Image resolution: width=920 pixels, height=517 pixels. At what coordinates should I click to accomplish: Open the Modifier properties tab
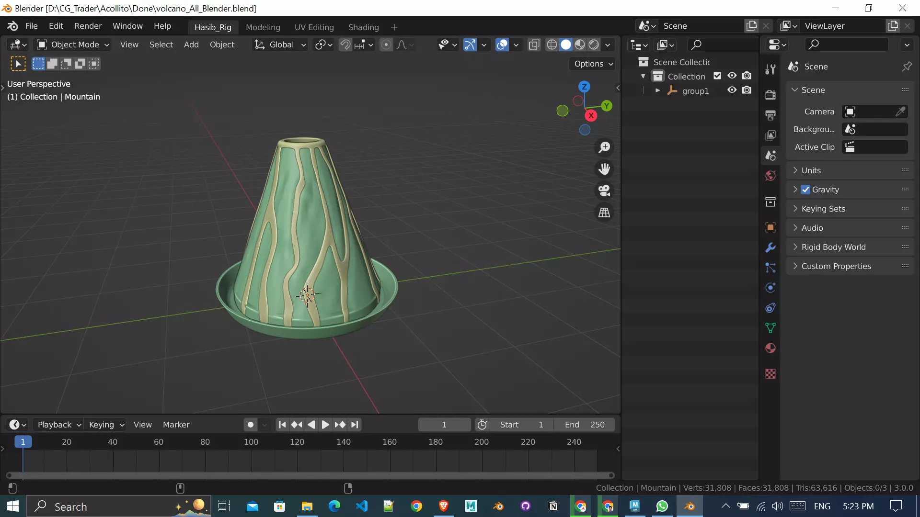pyautogui.click(x=770, y=247)
